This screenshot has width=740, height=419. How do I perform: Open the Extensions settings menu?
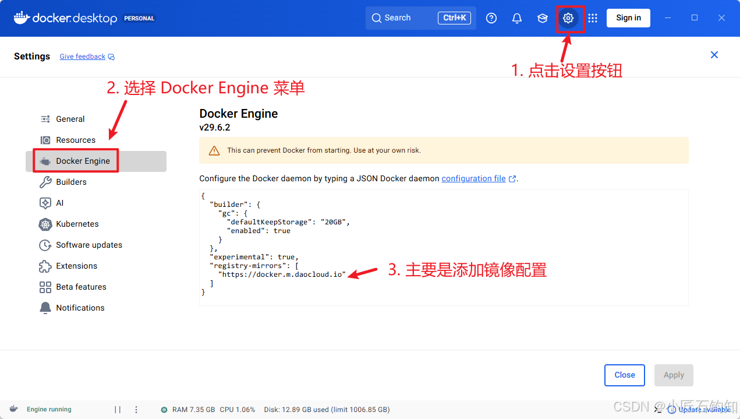(96, 266)
